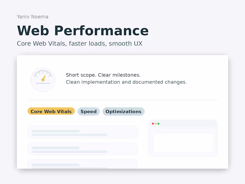
Task: Expand the second placeholder card
Action: (x=83, y=149)
